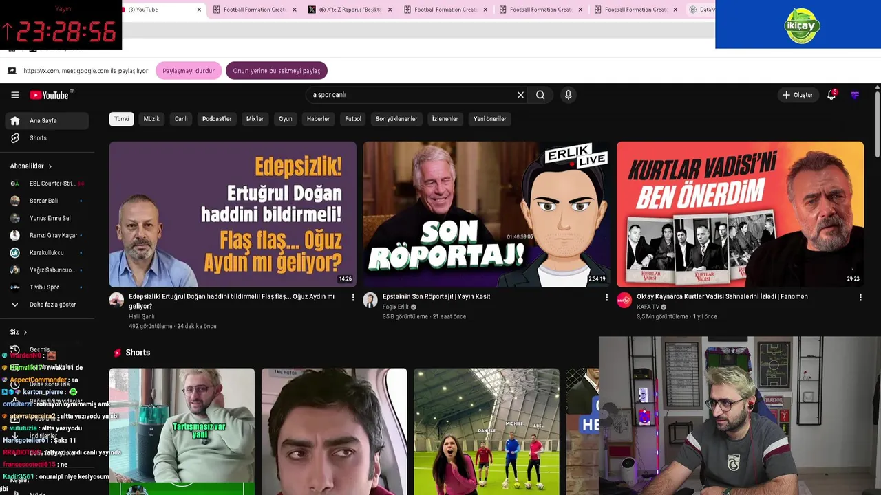The height and width of the screenshot is (495, 881).
Task: Open the indoor football pitch short
Action: 487,432
